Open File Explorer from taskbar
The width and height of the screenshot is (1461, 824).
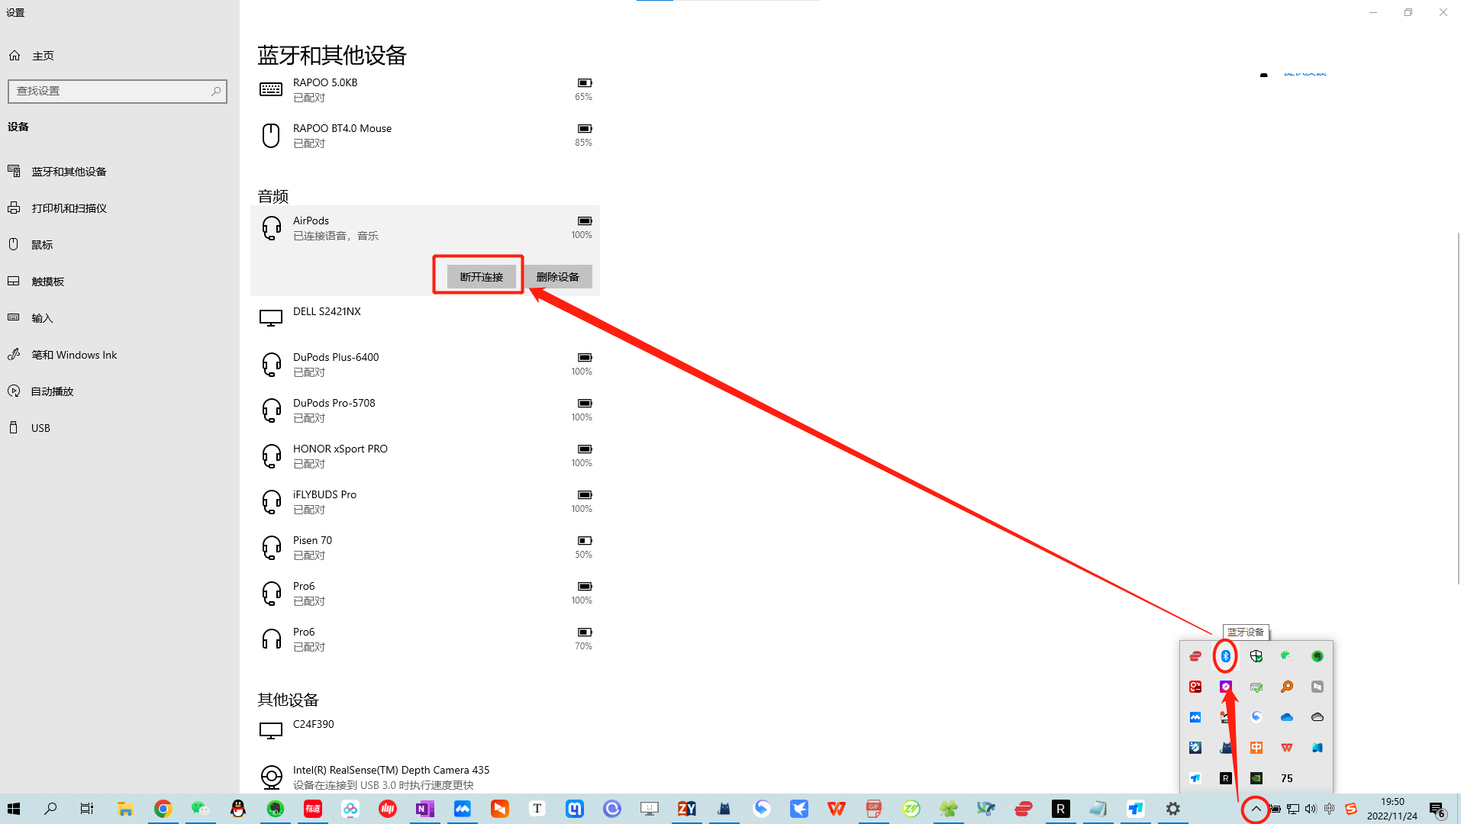point(125,809)
